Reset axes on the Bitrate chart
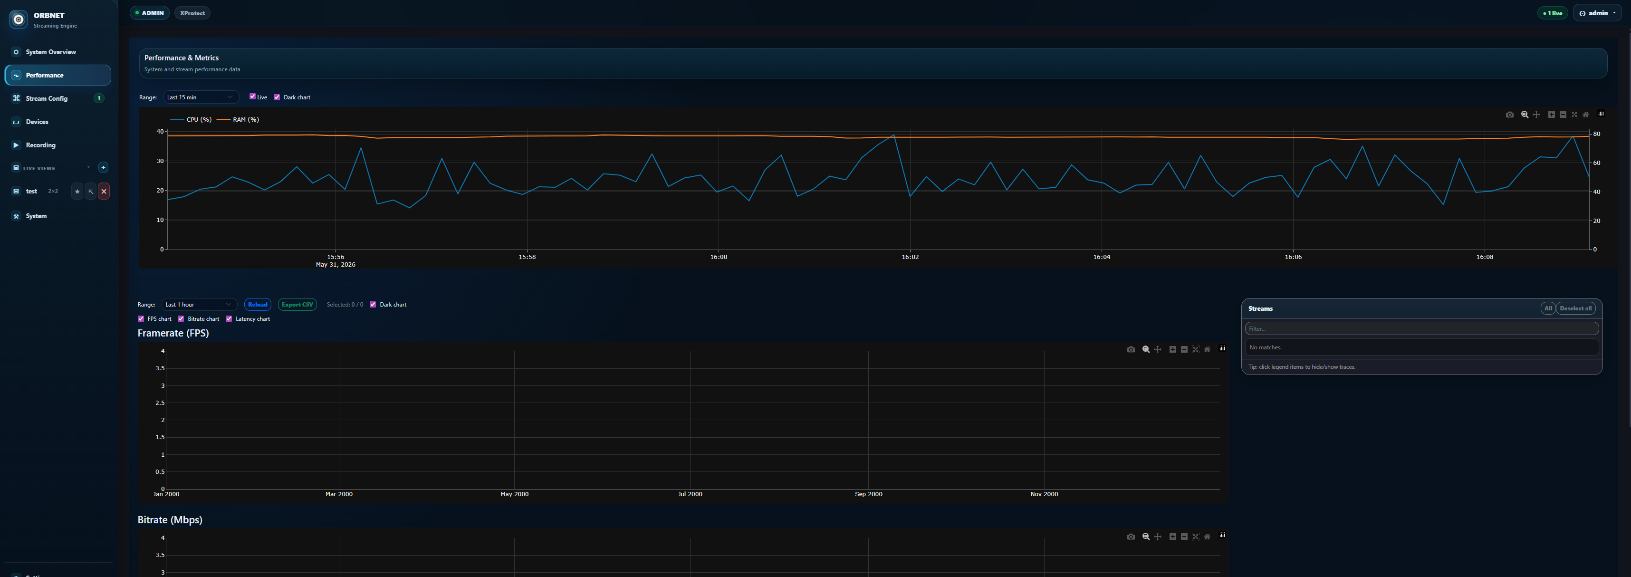Screen dimensions: 1631x577 coord(1207,537)
